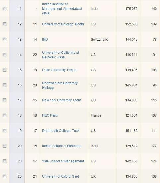Click the value 91 in the Berkeley: Haas row
Image resolution: width=160 pixels, height=183 pixels.
155,55
